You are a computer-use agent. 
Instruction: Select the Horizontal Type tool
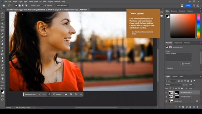tap(3, 68)
